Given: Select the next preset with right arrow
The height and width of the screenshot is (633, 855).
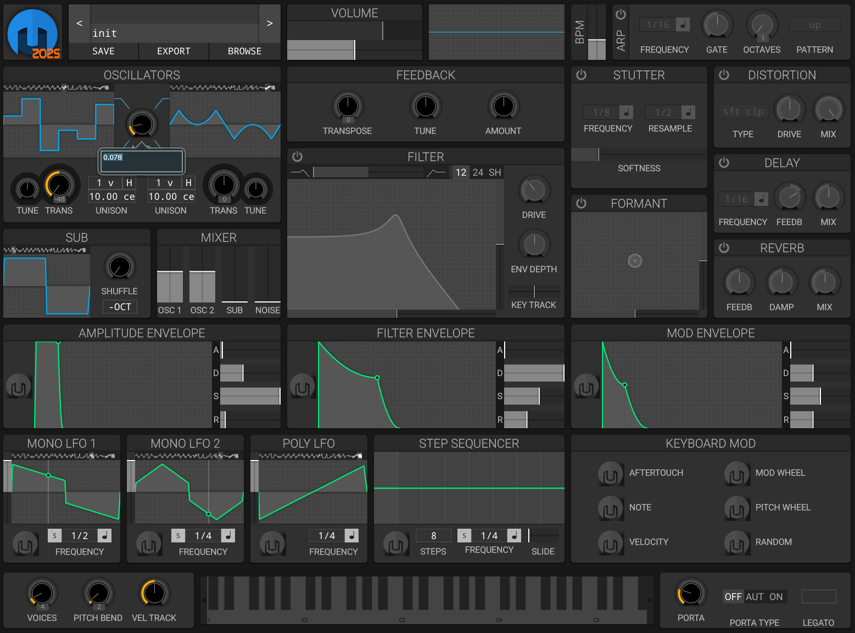Looking at the screenshot, I should pos(269,24).
